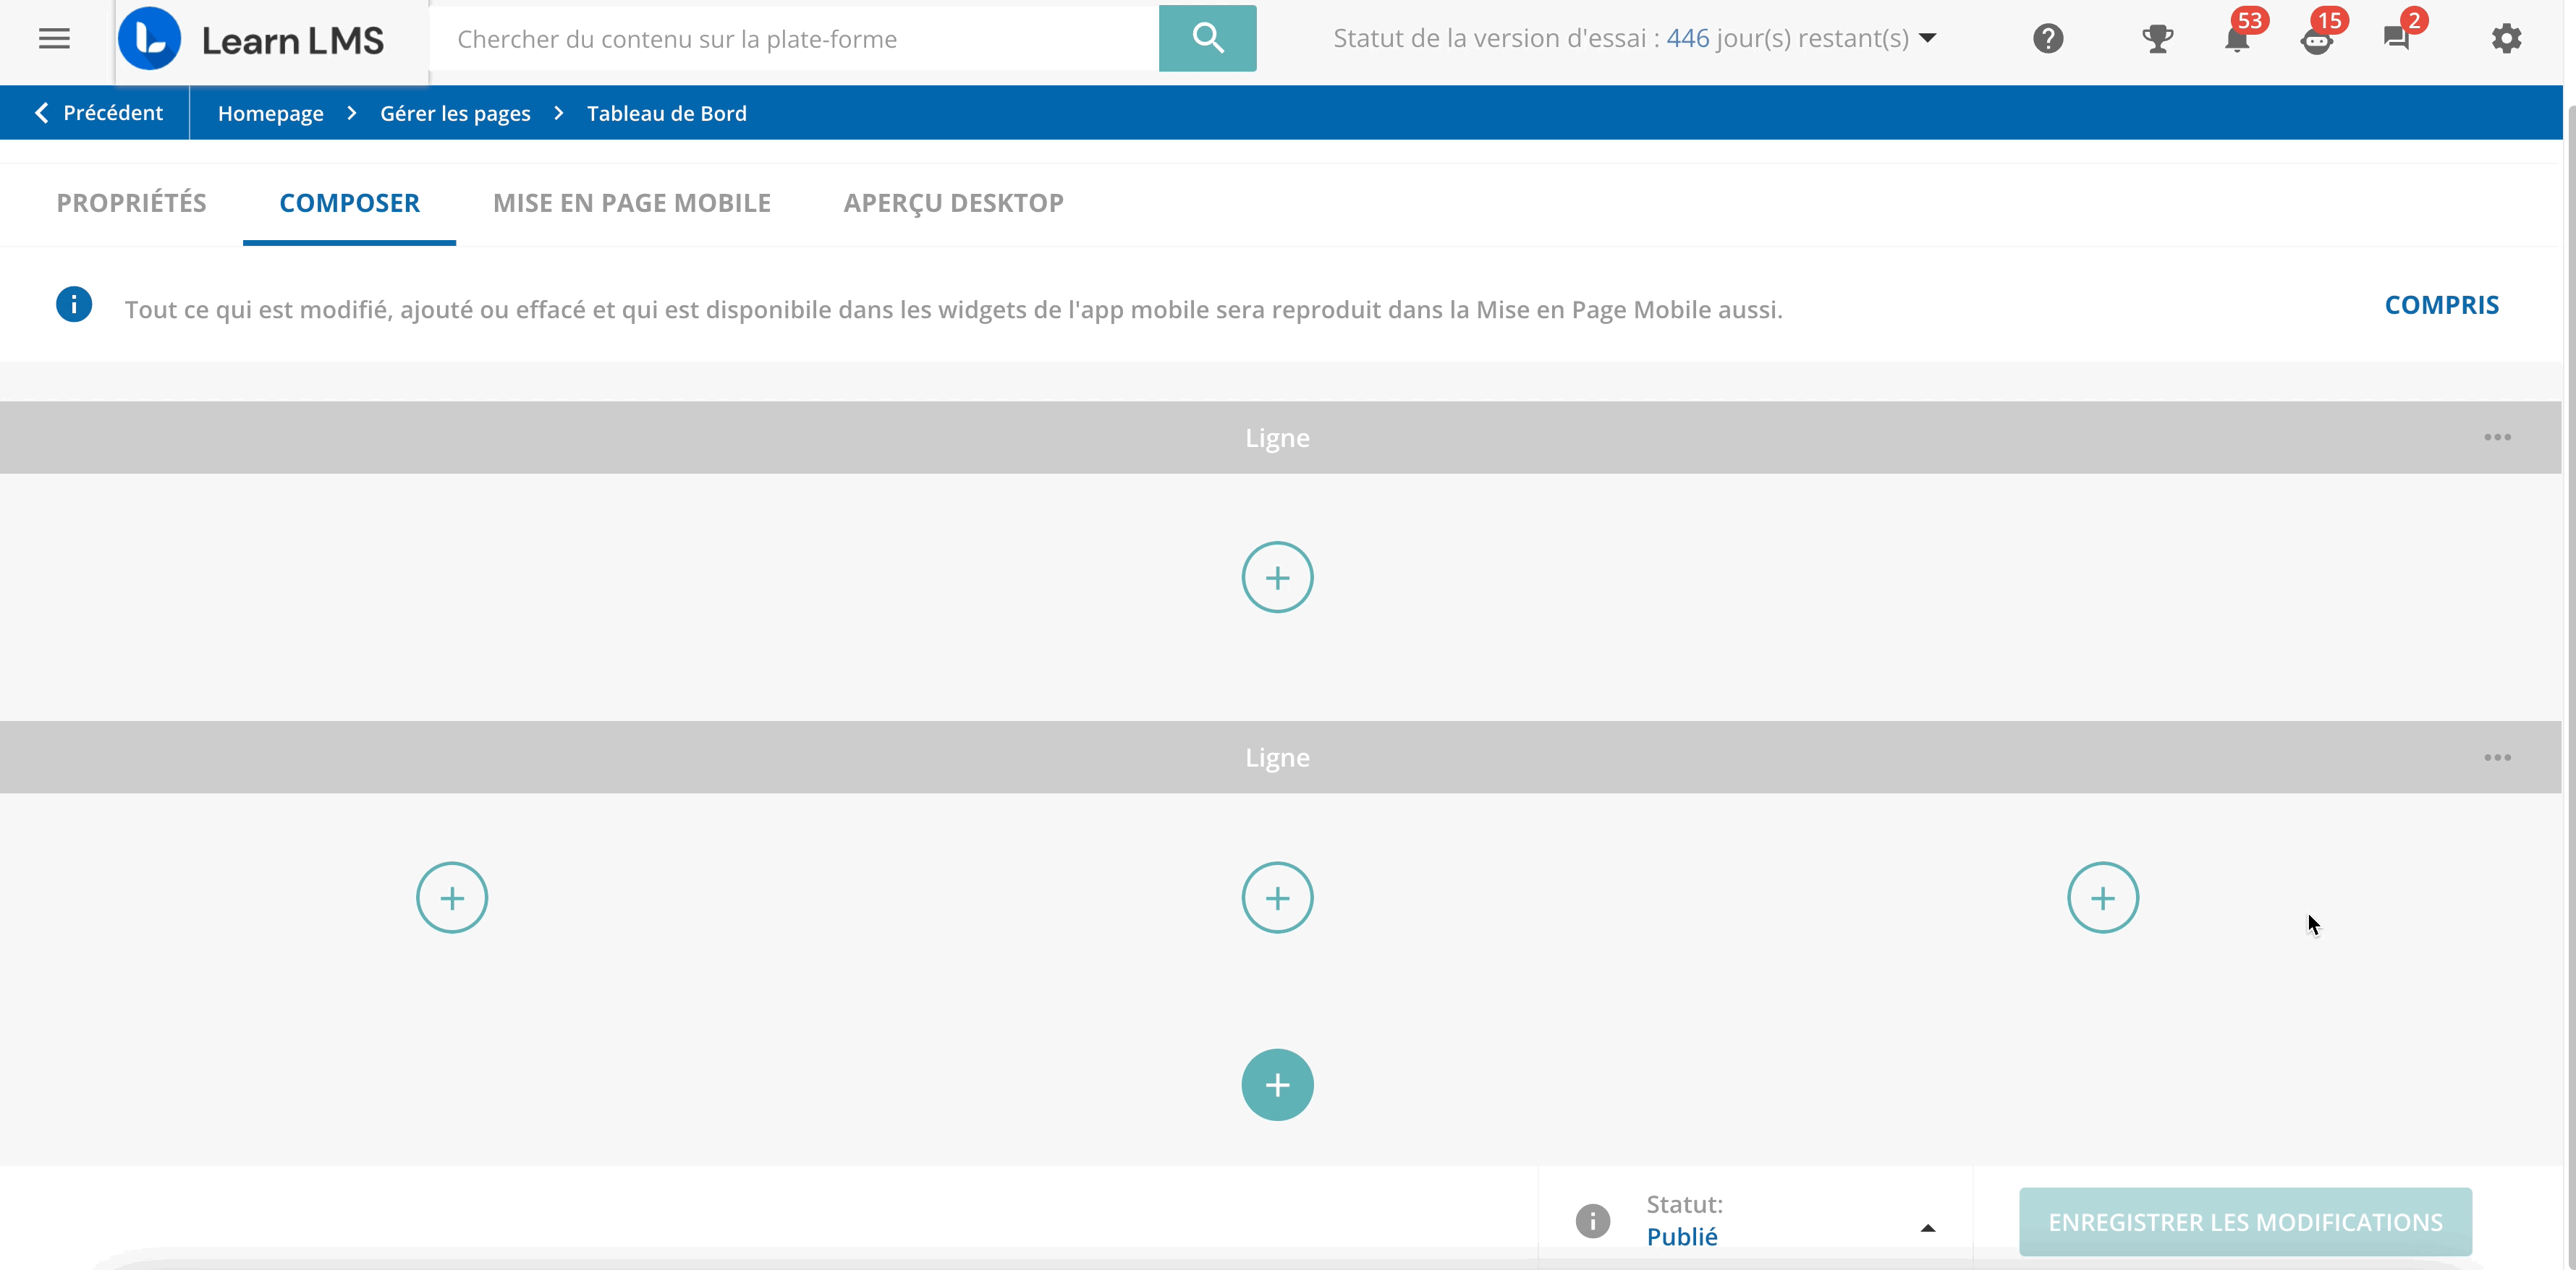Click the 446 trial days remaining number
The width and height of the screenshot is (2576, 1270).
pos(1687,38)
